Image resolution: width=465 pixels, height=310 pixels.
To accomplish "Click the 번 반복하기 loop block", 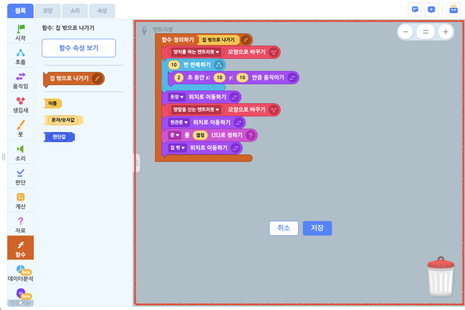I will [x=197, y=65].
